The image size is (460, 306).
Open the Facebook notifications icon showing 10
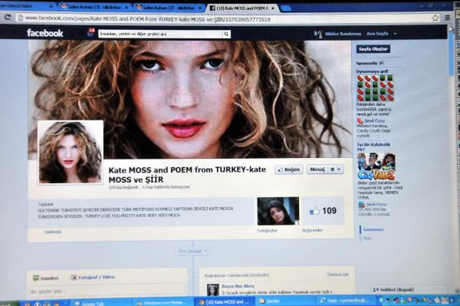tap(91, 32)
